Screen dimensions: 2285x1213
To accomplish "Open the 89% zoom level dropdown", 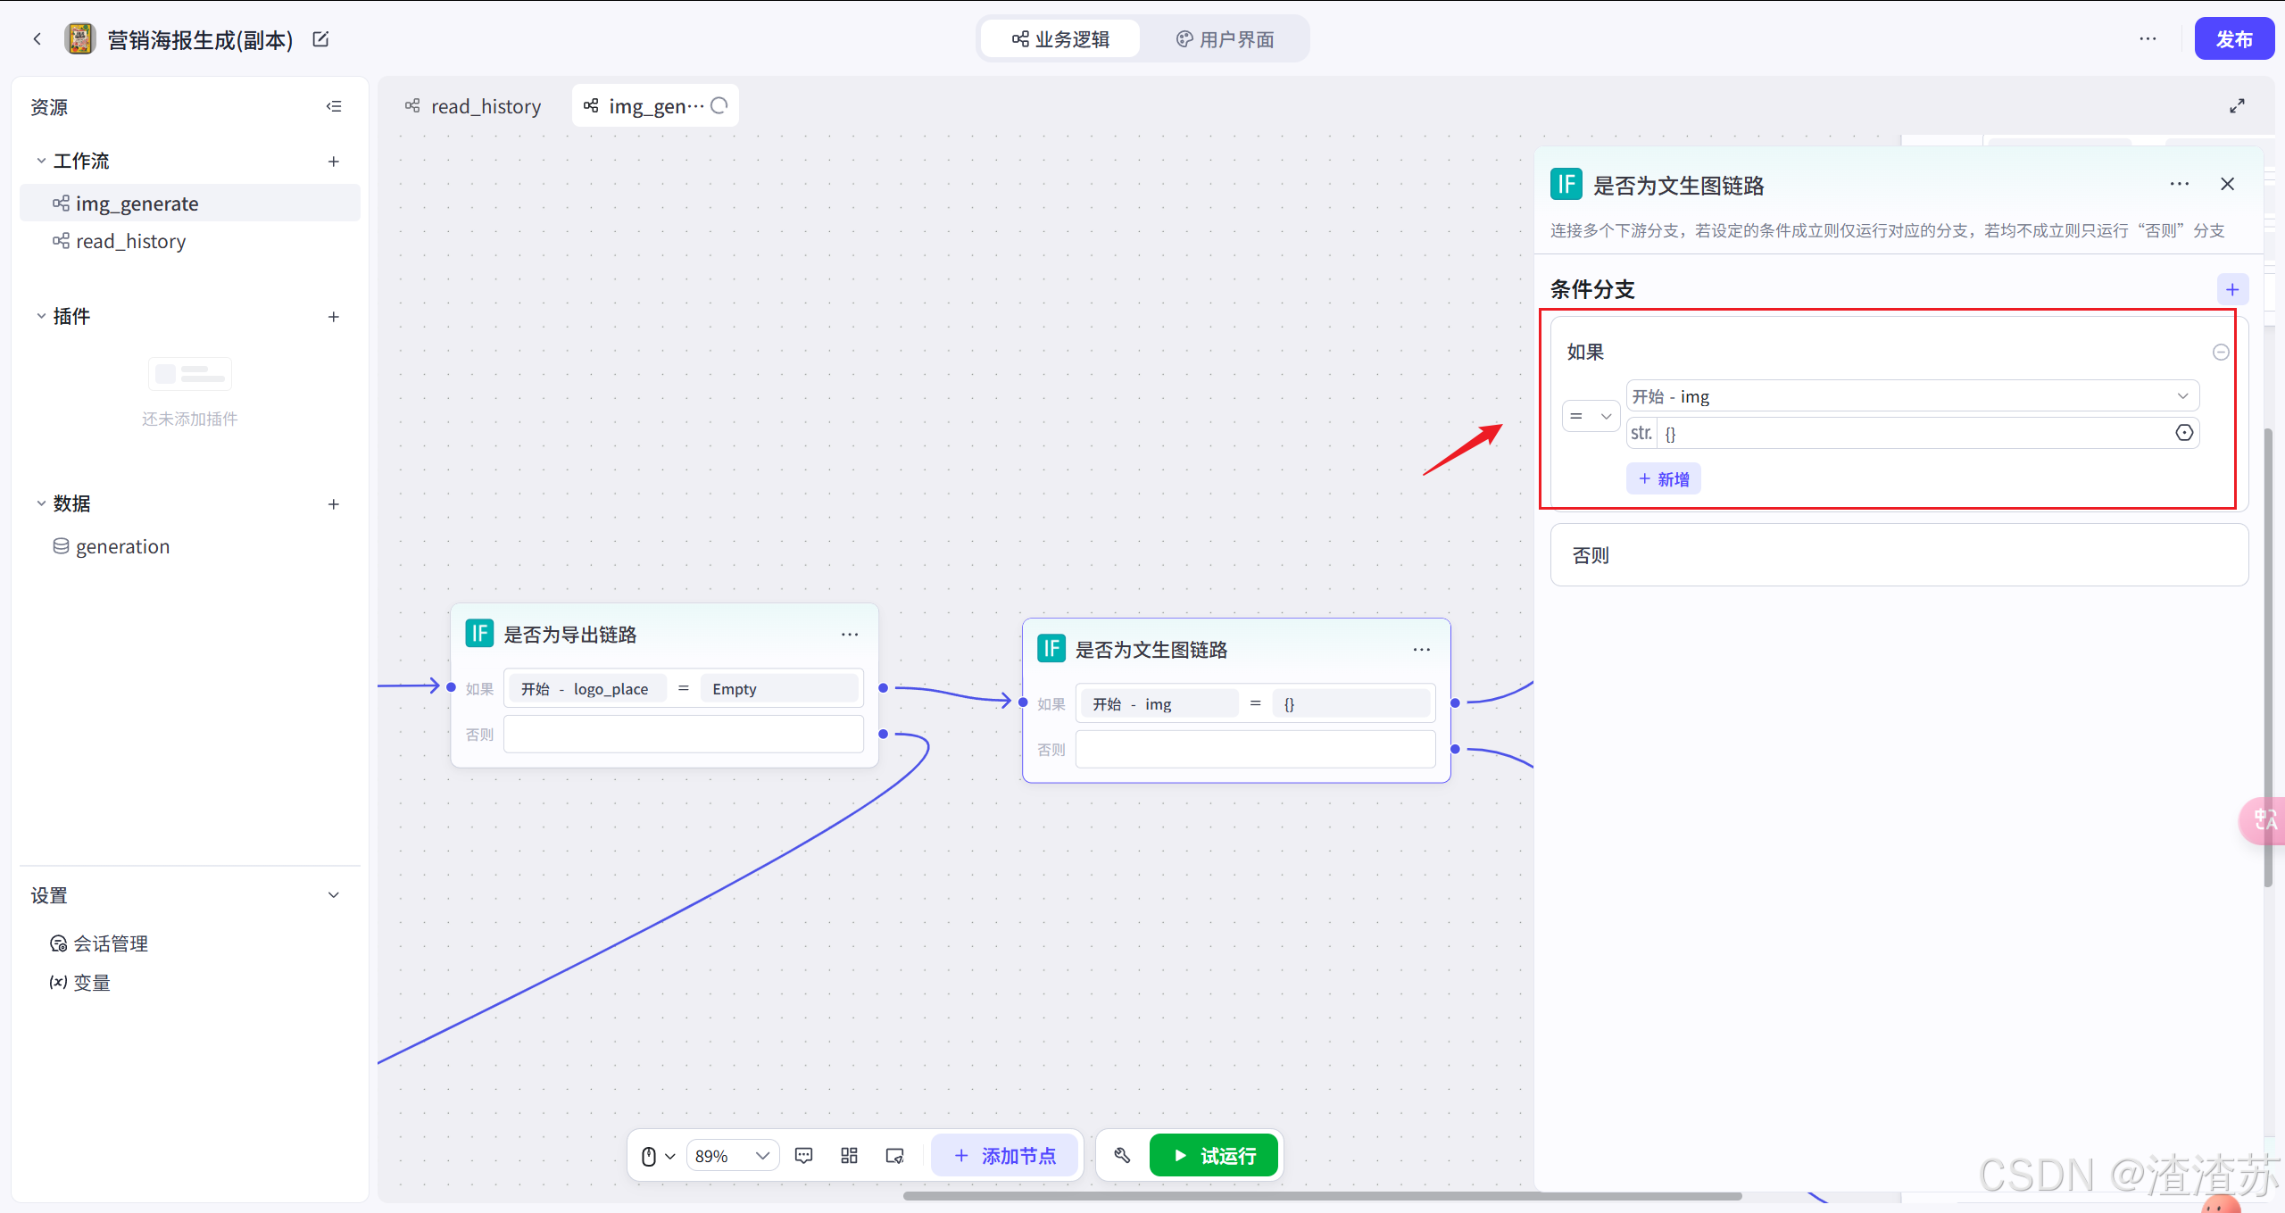I will coord(732,1156).
